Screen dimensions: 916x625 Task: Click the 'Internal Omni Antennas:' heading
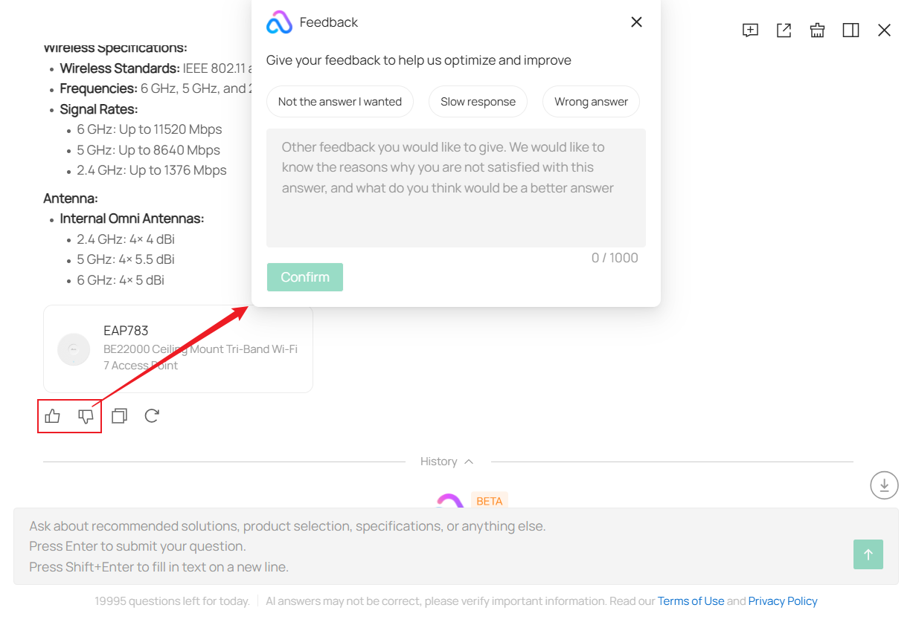click(132, 218)
